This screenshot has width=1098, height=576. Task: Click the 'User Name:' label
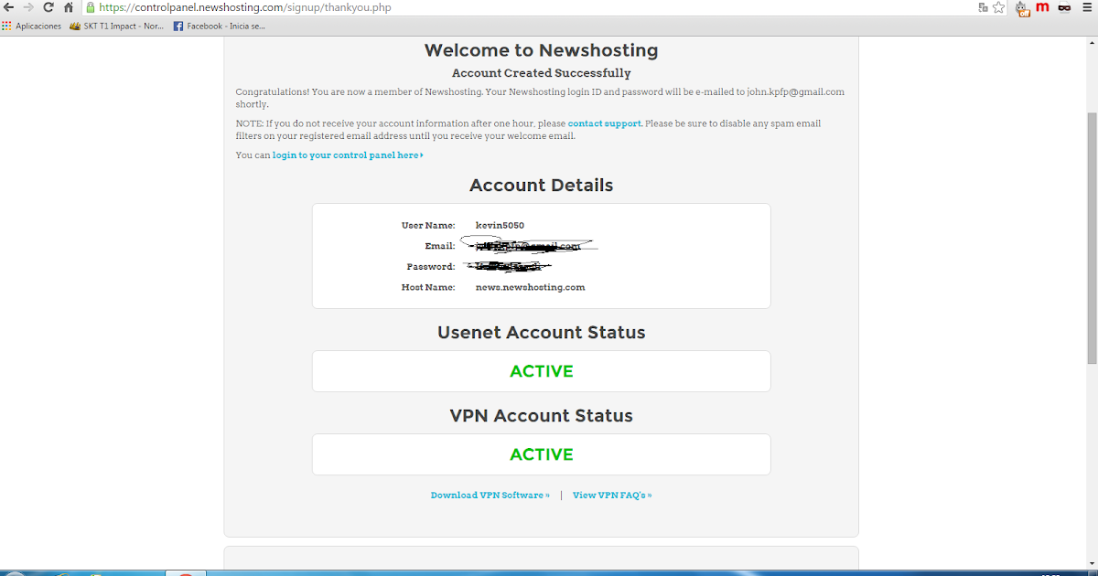[428, 226]
